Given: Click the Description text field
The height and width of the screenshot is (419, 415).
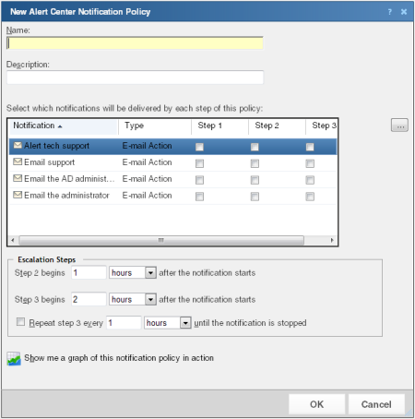Looking at the screenshot, I should pos(135,78).
